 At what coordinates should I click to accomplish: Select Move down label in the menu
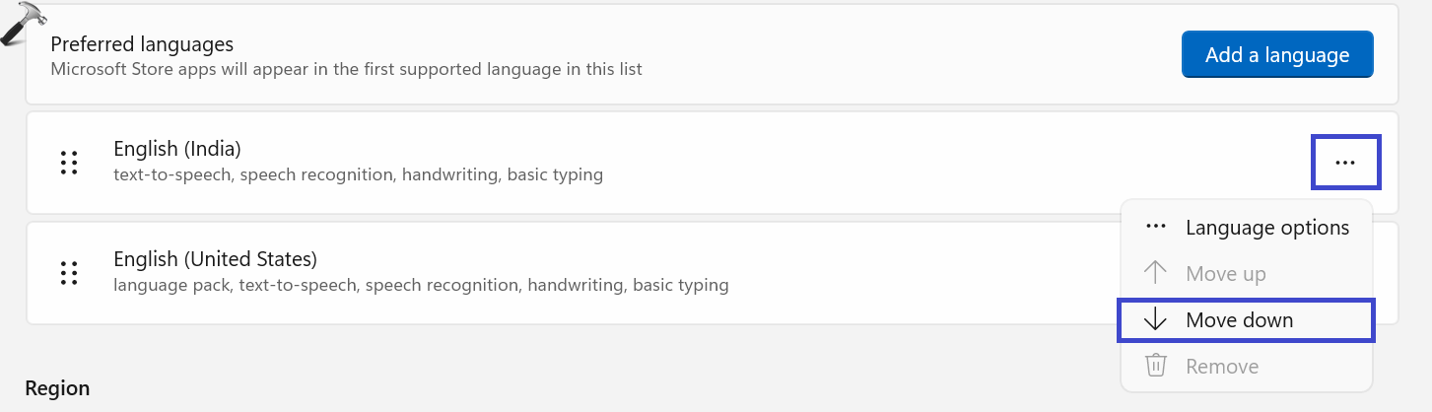click(1239, 320)
